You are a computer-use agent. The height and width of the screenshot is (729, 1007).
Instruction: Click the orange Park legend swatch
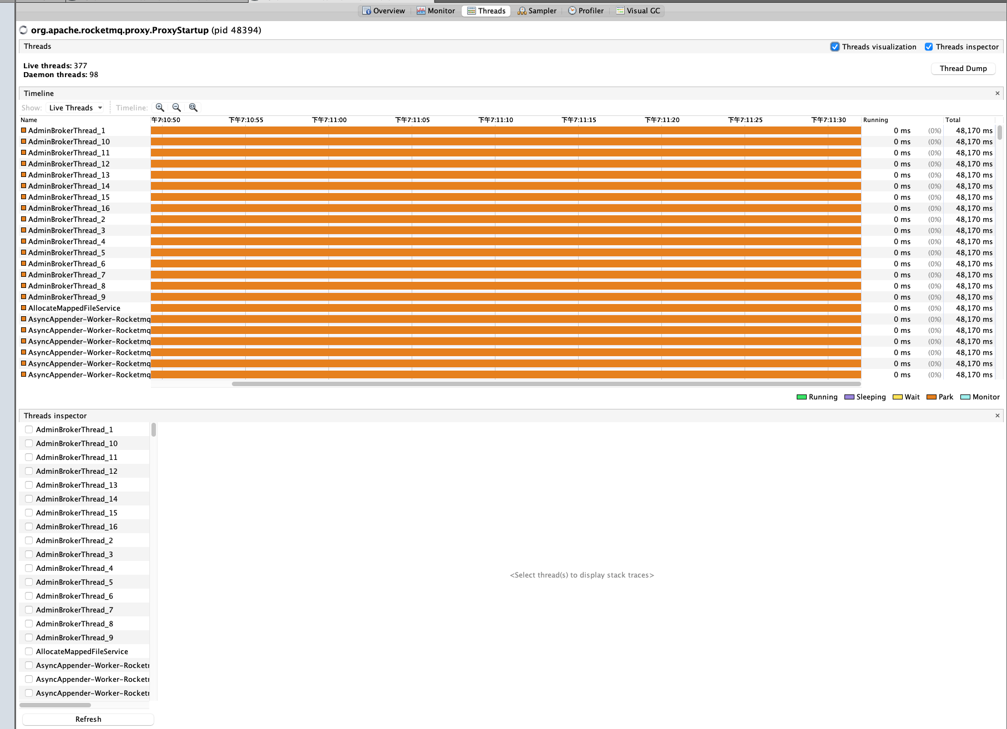932,397
